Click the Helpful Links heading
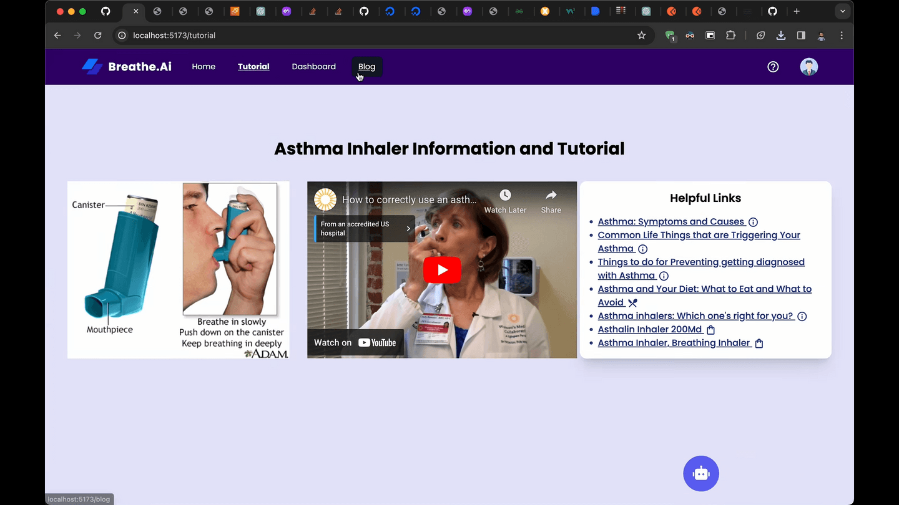 point(705,198)
